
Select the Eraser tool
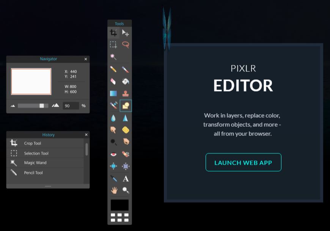(x=113, y=81)
